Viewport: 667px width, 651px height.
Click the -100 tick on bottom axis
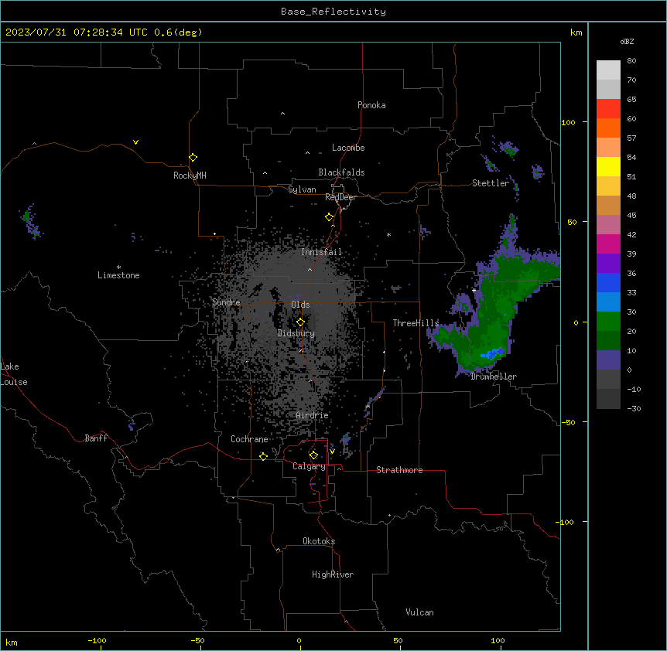[97, 640]
